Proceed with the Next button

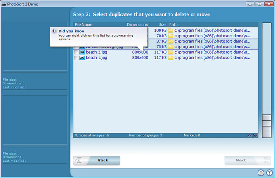click(247, 160)
